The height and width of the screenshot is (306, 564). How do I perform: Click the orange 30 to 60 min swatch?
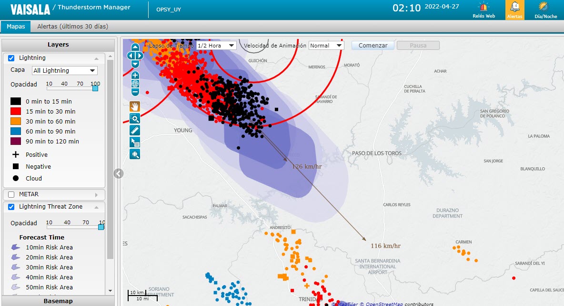click(x=15, y=121)
